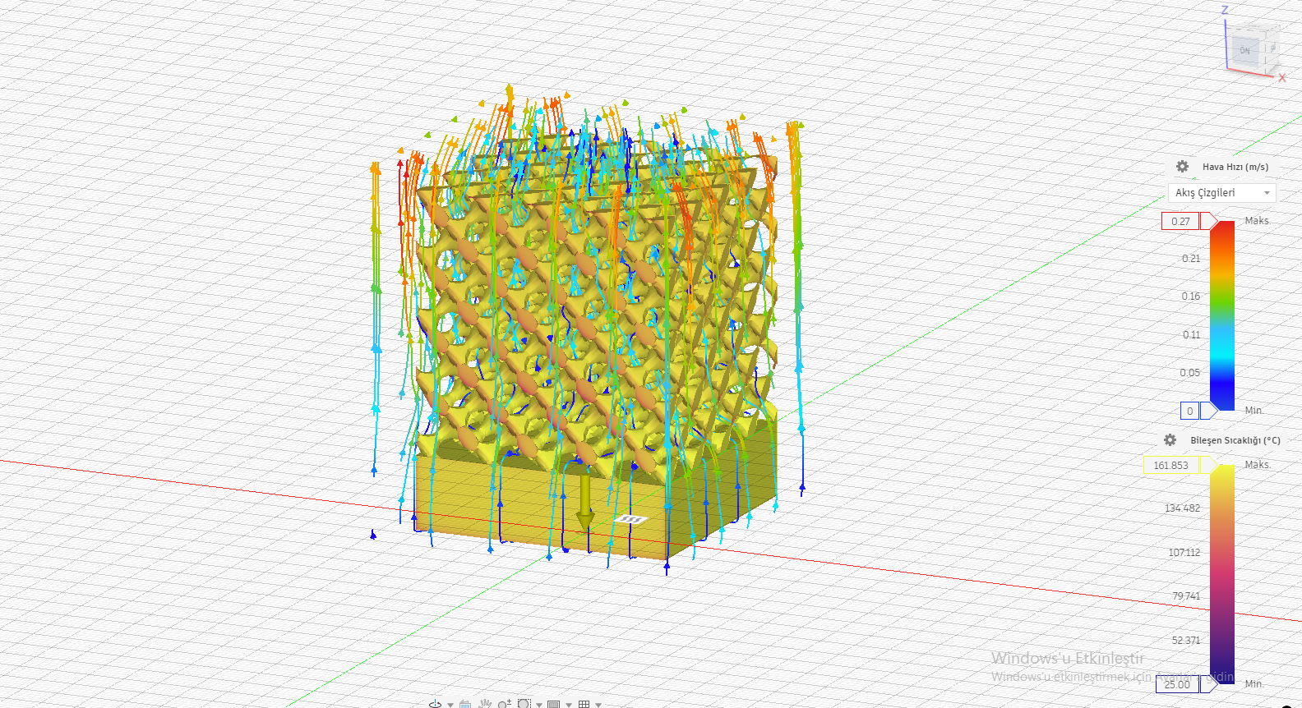This screenshot has height=708, width=1302.
Task: Click the white vent marker on base block
Action: (630, 519)
